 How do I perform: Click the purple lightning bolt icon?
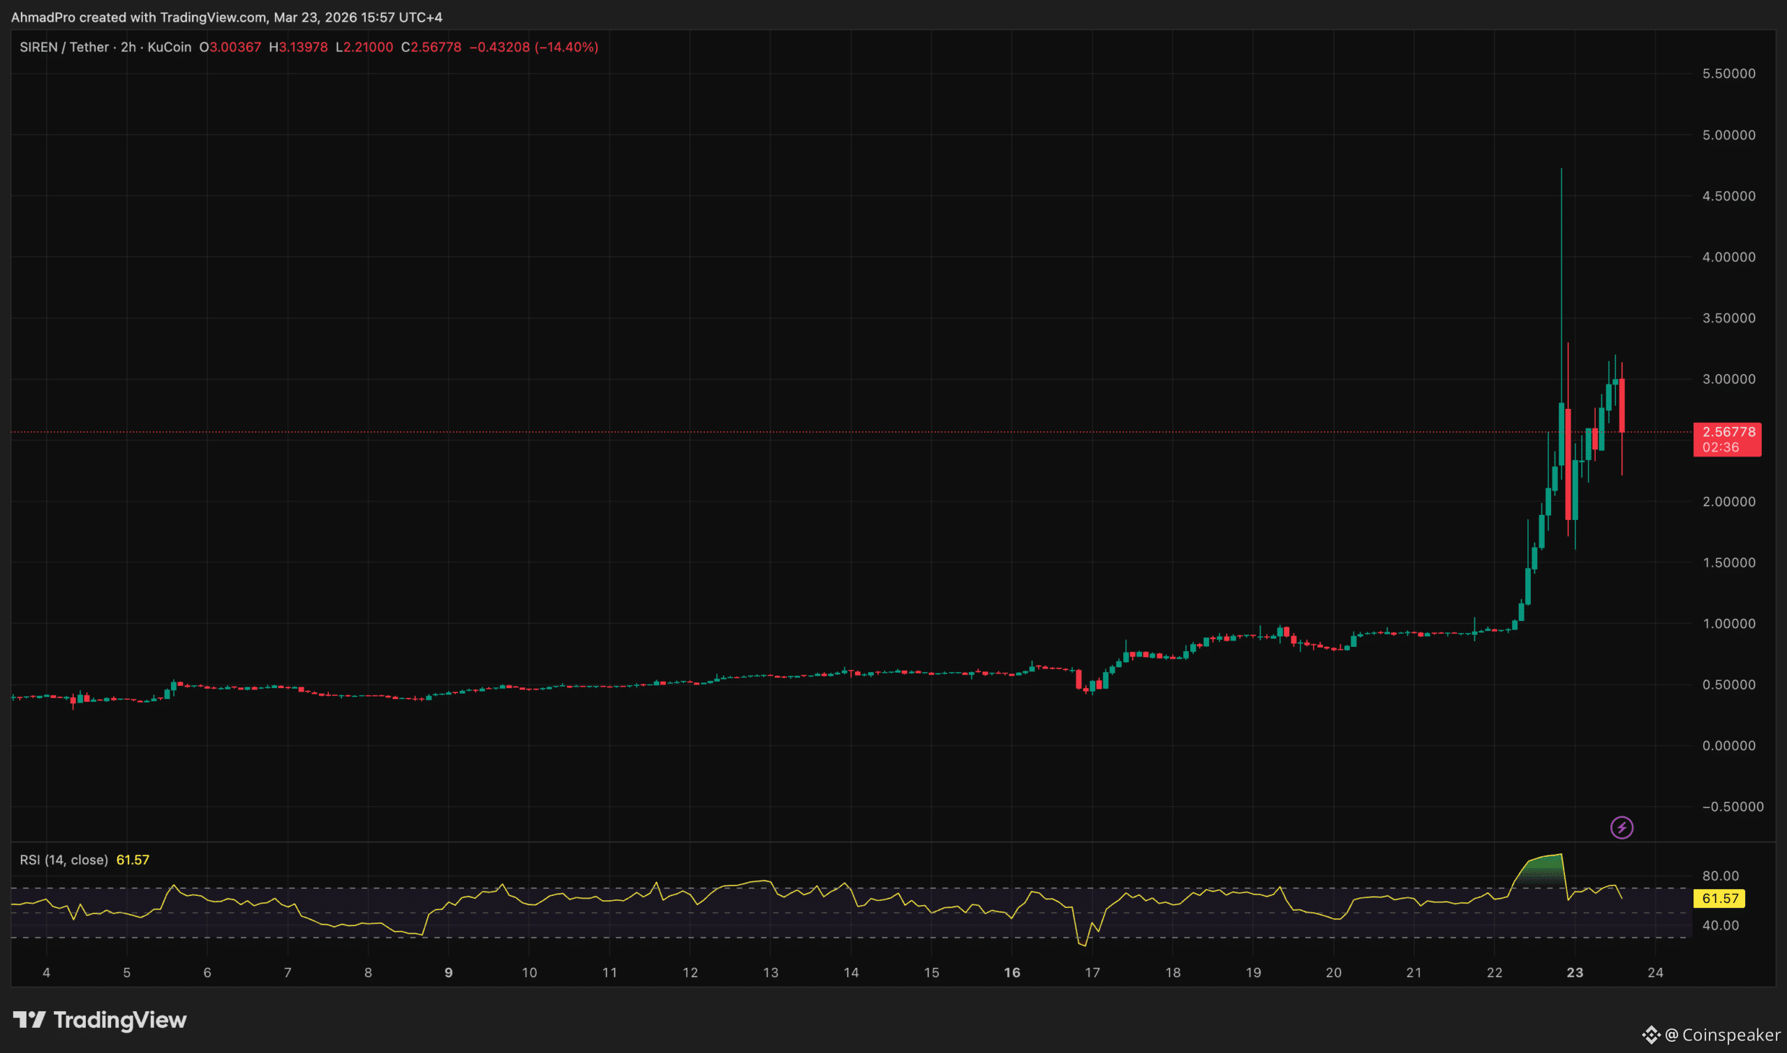(x=1621, y=828)
